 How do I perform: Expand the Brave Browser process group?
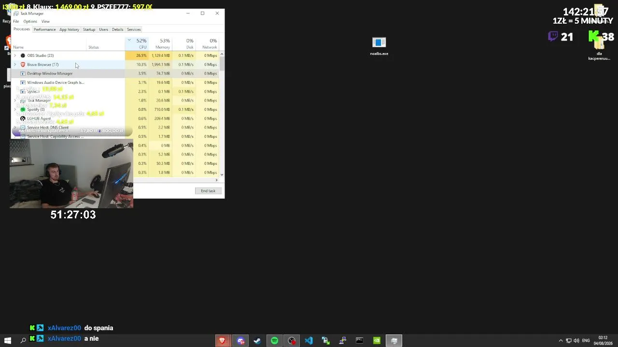pos(15,65)
